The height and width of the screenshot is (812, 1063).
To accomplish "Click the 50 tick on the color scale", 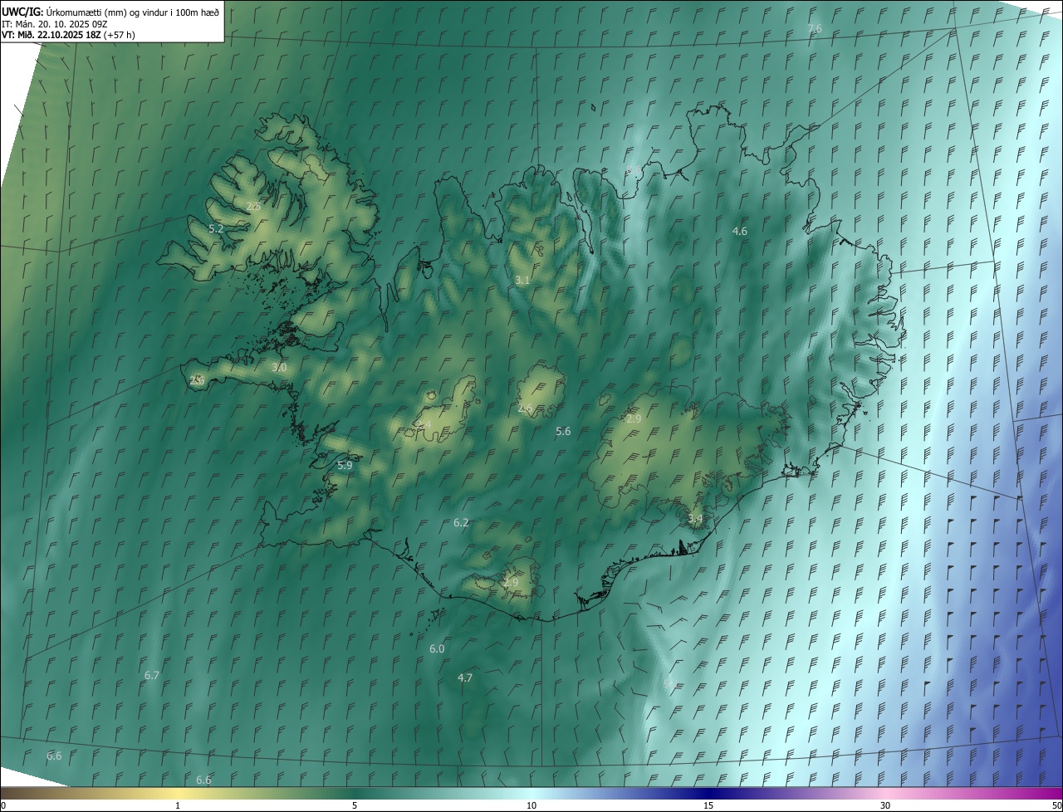I will point(1056,805).
